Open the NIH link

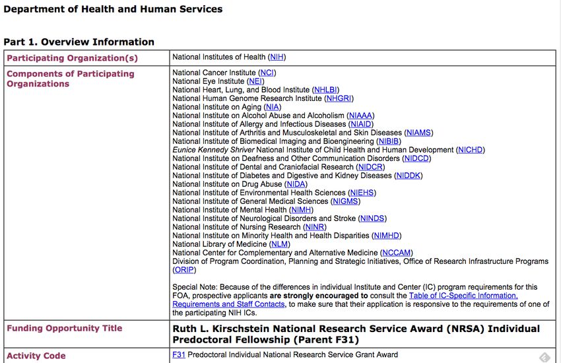(277, 57)
